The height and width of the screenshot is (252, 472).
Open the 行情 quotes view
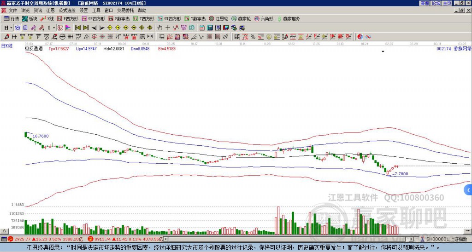[11, 18]
